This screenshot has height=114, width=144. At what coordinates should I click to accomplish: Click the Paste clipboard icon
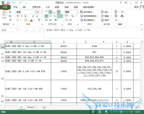5,13
